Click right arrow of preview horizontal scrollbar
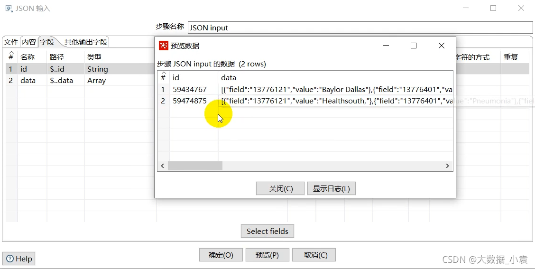The width and height of the screenshot is (535, 269). point(447,166)
